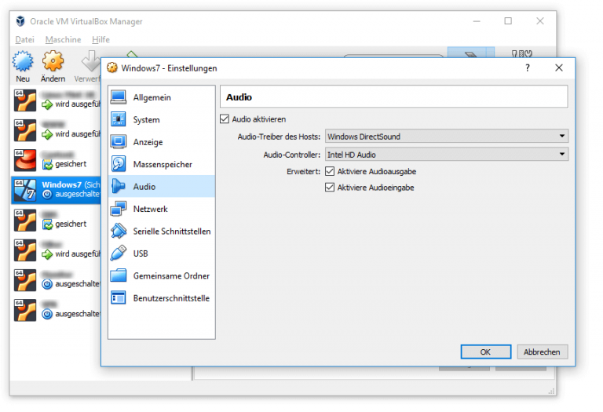Open Benutzerschnittstelle settings
Screen dimensions: 603x412
pyautogui.click(x=162, y=298)
